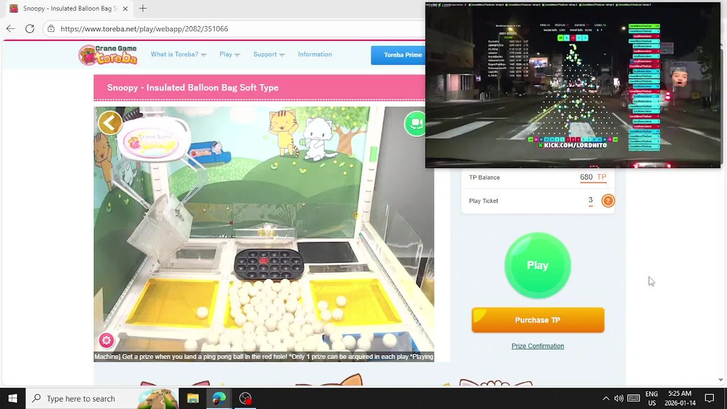Click the Snoopy Insulated Balloon Bag title
This screenshot has height=409, width=727.
tap(193, 87)
